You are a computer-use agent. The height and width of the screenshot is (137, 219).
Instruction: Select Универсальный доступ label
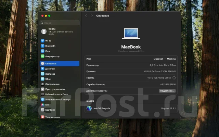[58, 100]
